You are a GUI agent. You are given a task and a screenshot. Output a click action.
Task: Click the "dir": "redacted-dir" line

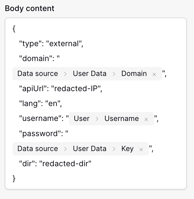(x=55, y=164)
